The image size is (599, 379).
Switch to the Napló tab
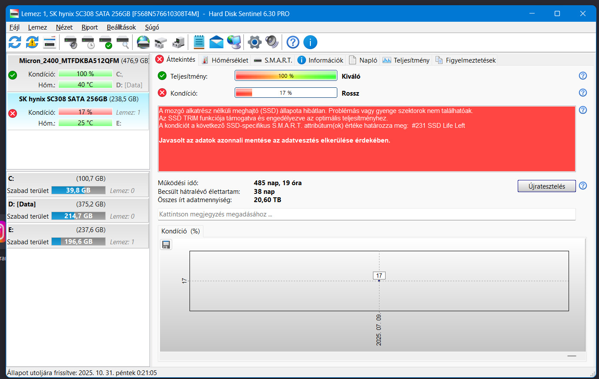pos(363,60)
